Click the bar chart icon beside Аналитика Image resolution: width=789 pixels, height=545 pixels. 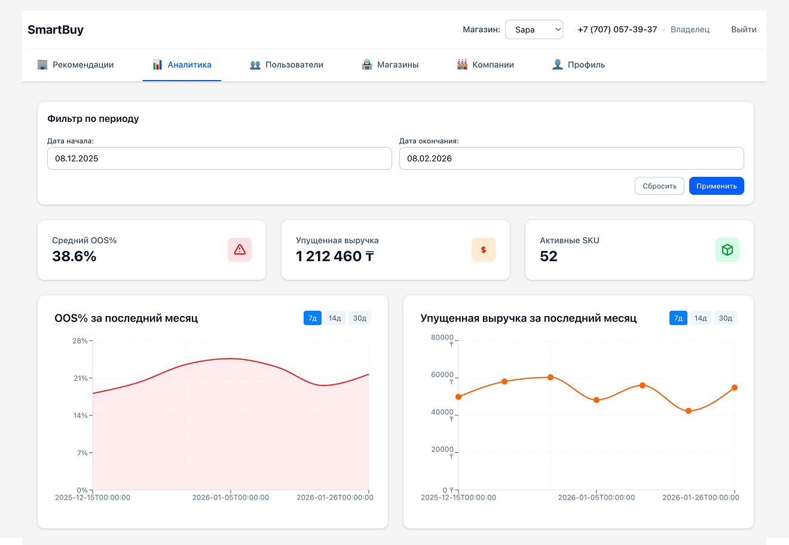pyautogui.click(x=157, y=65)
